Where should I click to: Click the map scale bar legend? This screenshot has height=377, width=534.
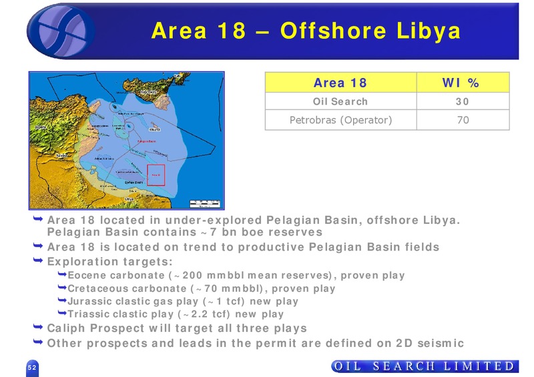205,204
